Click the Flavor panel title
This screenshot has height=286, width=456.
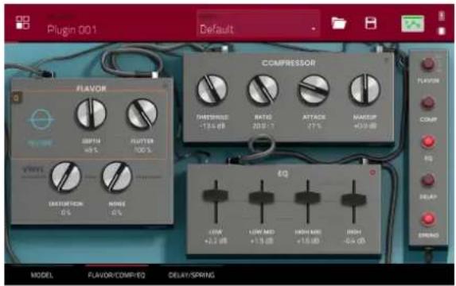[x=91, y=88]
